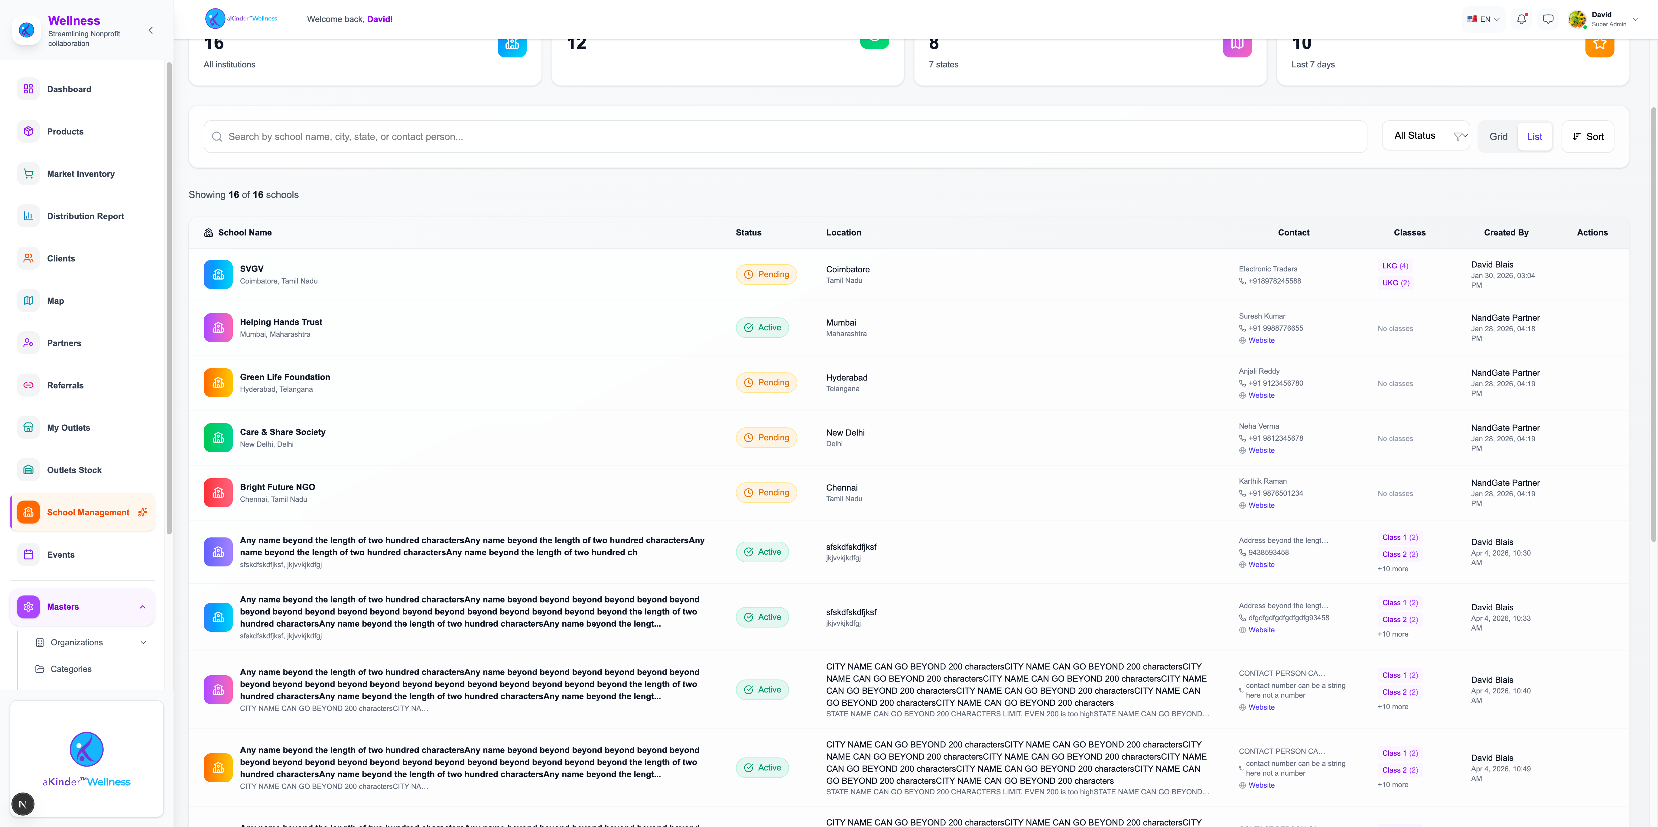Open the chat messages icon
The width and height of the screenshot is (1658, 827).
(x=1548, y=19)
